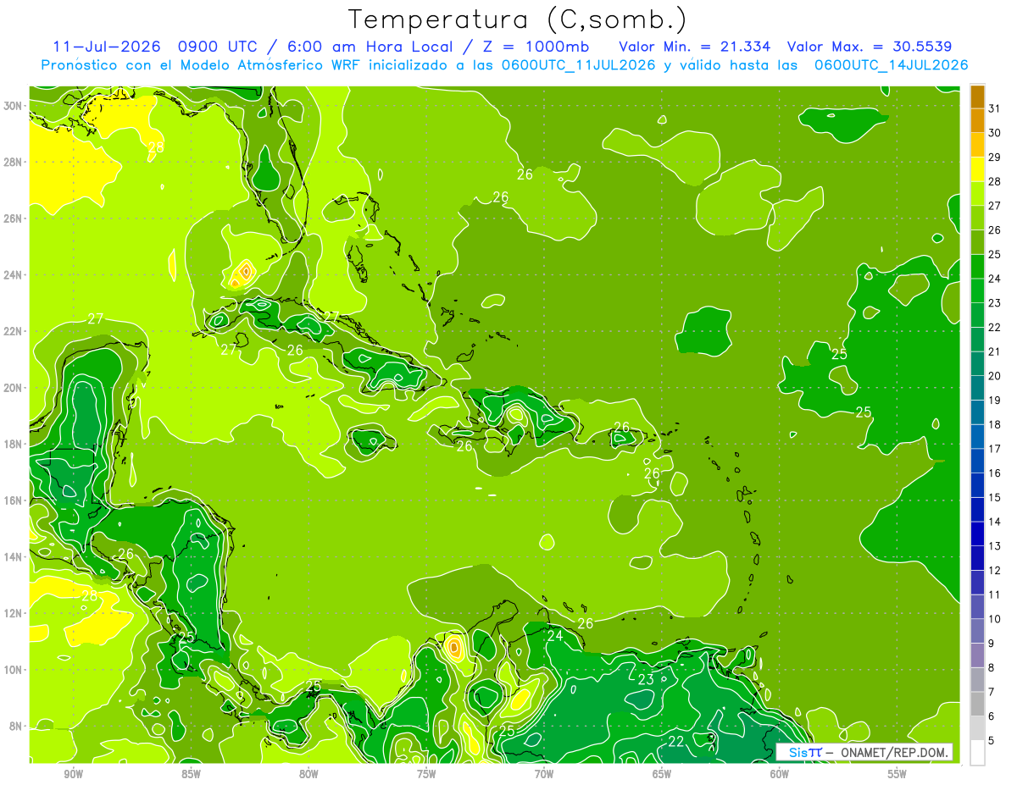Screen dimensions: 1017x785
Task: Click the 24N latitude axis label
Action: [13, 275]
